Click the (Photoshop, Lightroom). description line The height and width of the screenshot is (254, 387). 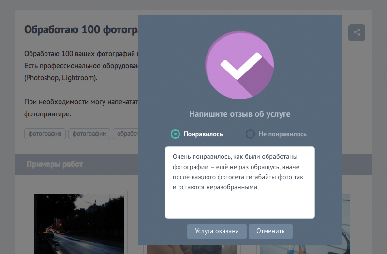61,78
